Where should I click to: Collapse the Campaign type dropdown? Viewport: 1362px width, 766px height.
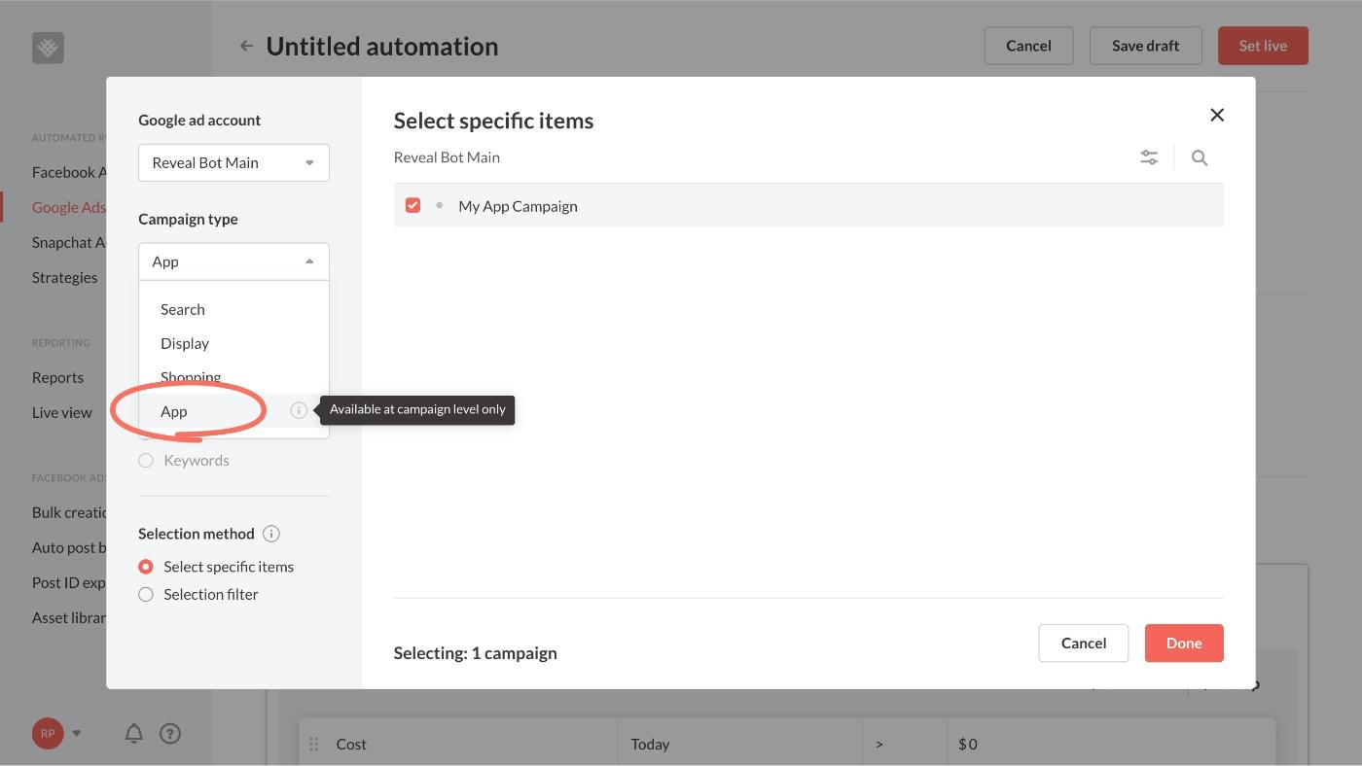[233, 261]
